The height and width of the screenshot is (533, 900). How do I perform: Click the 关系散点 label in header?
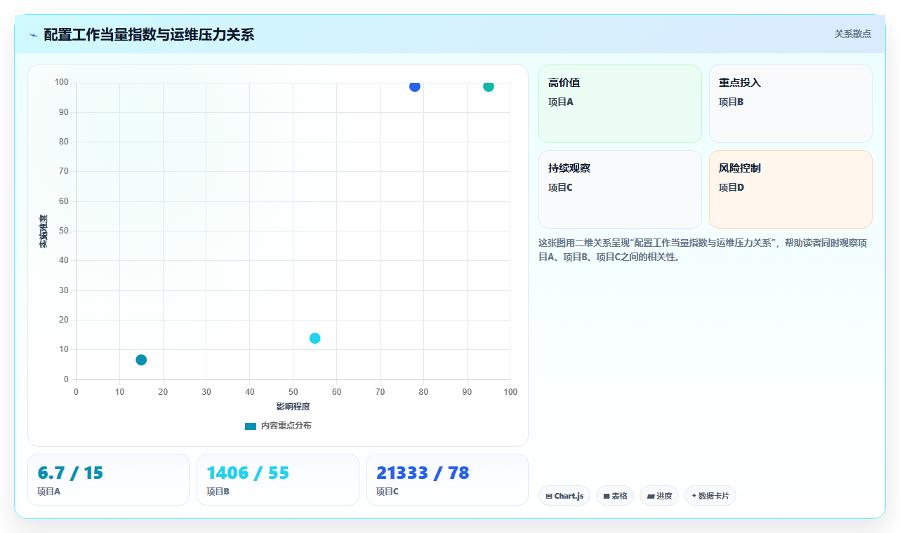pos(852,34)
